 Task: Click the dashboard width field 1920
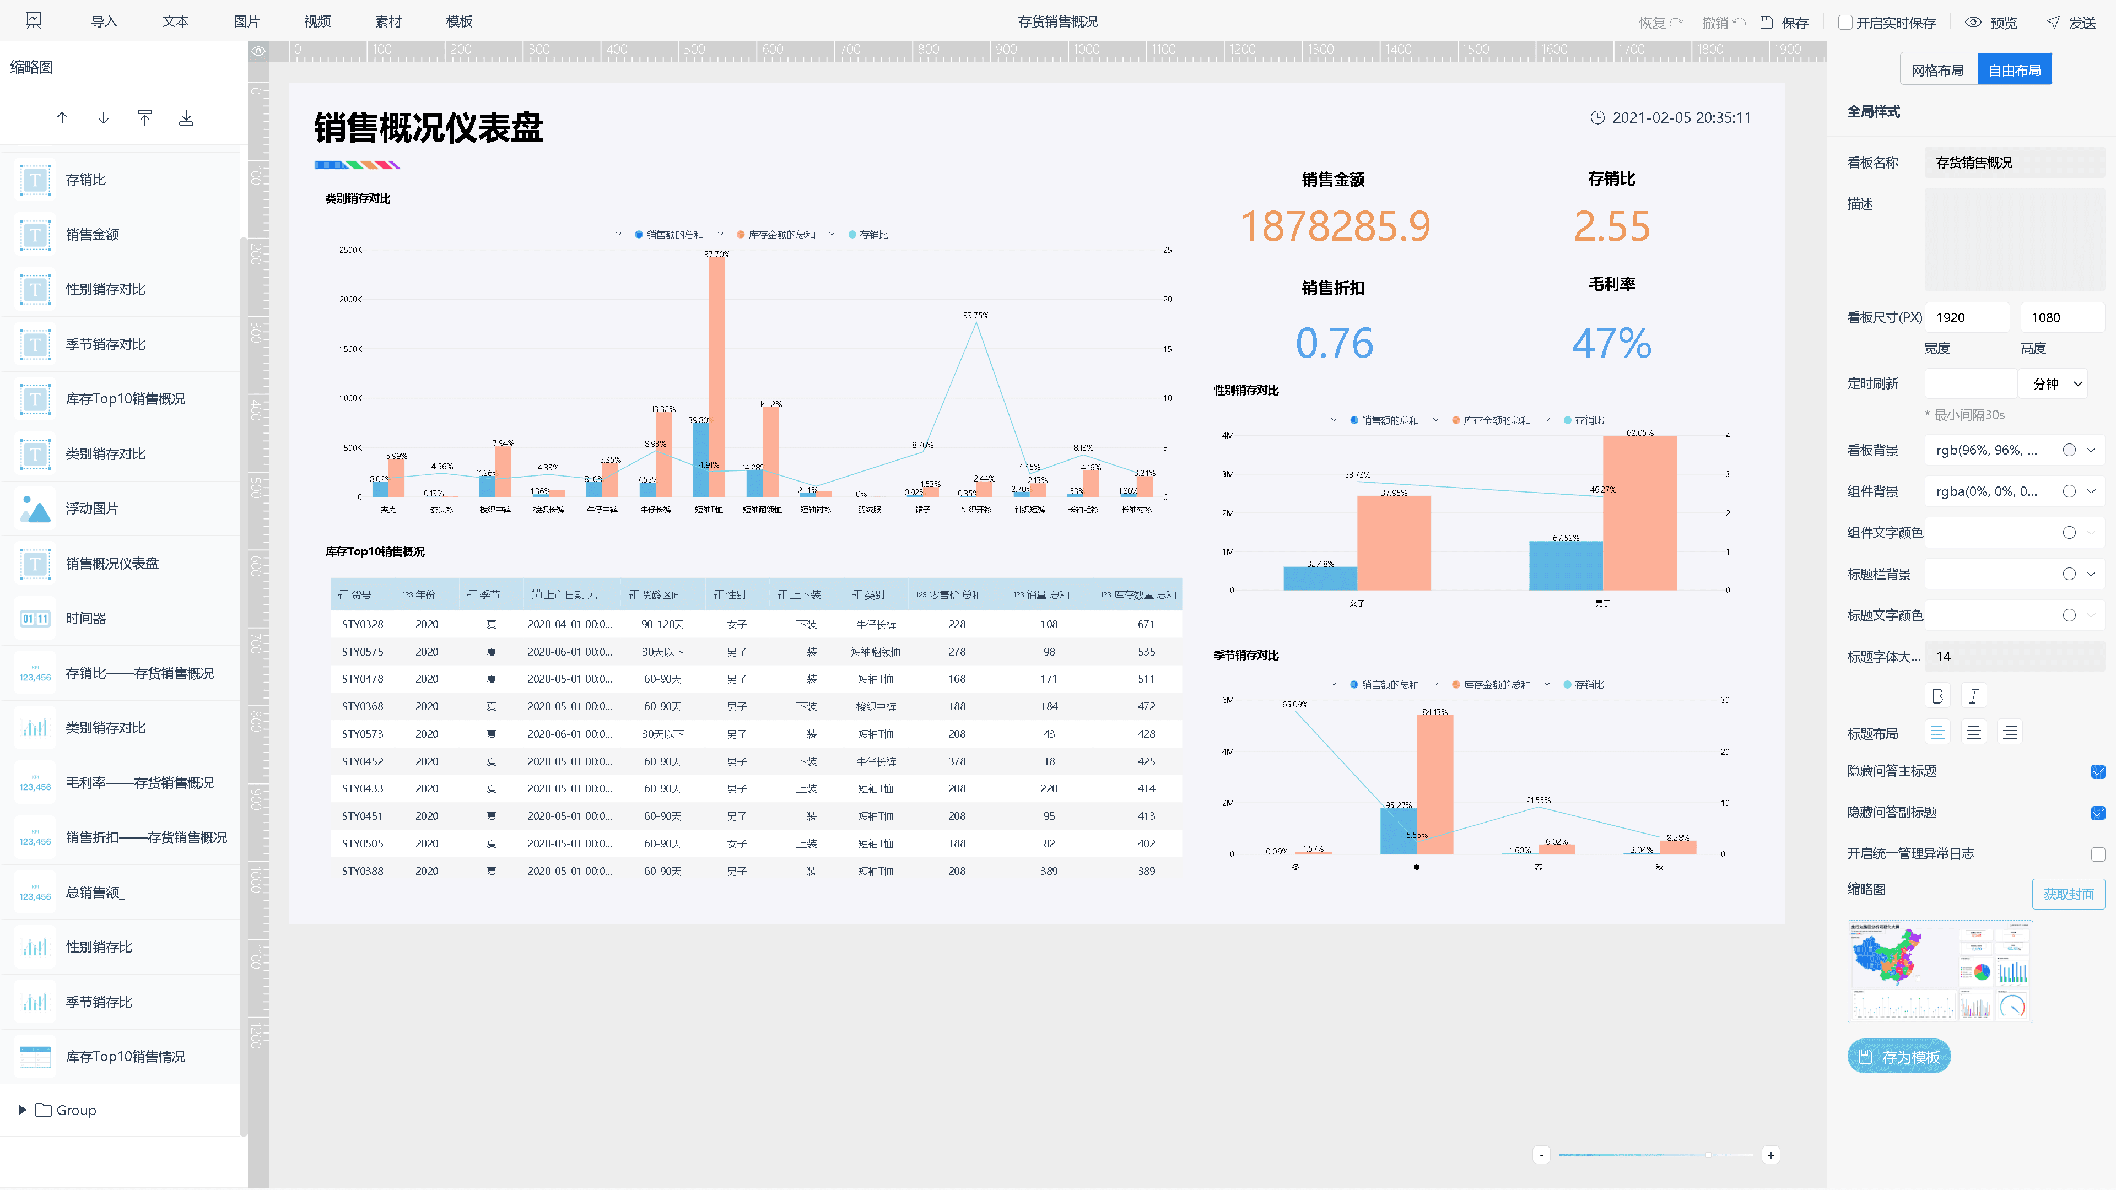coord(1967,318)
